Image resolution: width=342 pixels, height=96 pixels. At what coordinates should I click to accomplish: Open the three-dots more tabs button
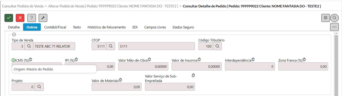[x=335, y=27]
